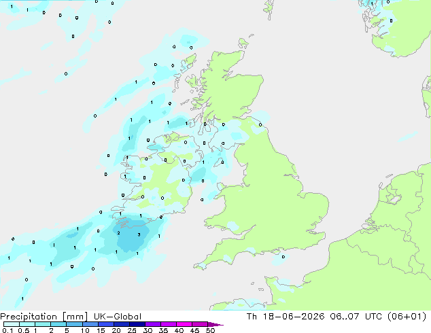The height and width of the screenshot is (333, 431).
Task: Click the '0.1' legend scale value
Action: click(7, 330)
